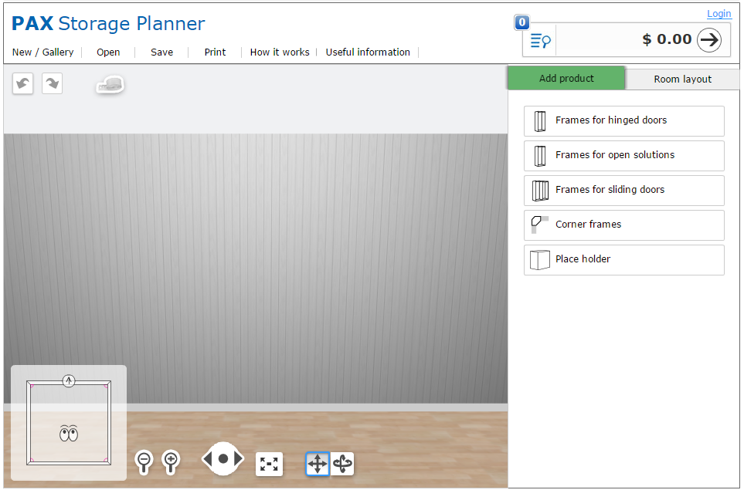The width and height of the screenshot is (744, 490).
Task: Click the $ 0.00 total price
Action: 667,39
